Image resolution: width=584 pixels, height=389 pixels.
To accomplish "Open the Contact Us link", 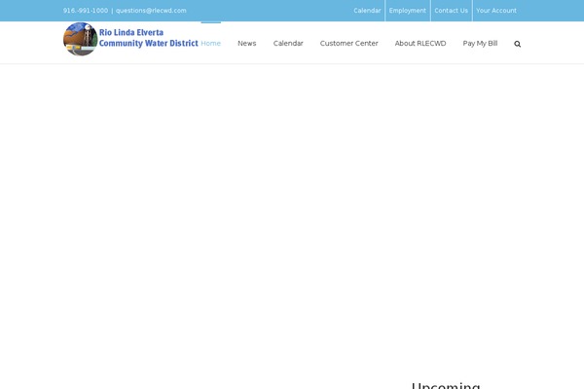I will point(451,11).
